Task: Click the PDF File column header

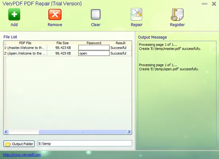Action: (25, 43)
